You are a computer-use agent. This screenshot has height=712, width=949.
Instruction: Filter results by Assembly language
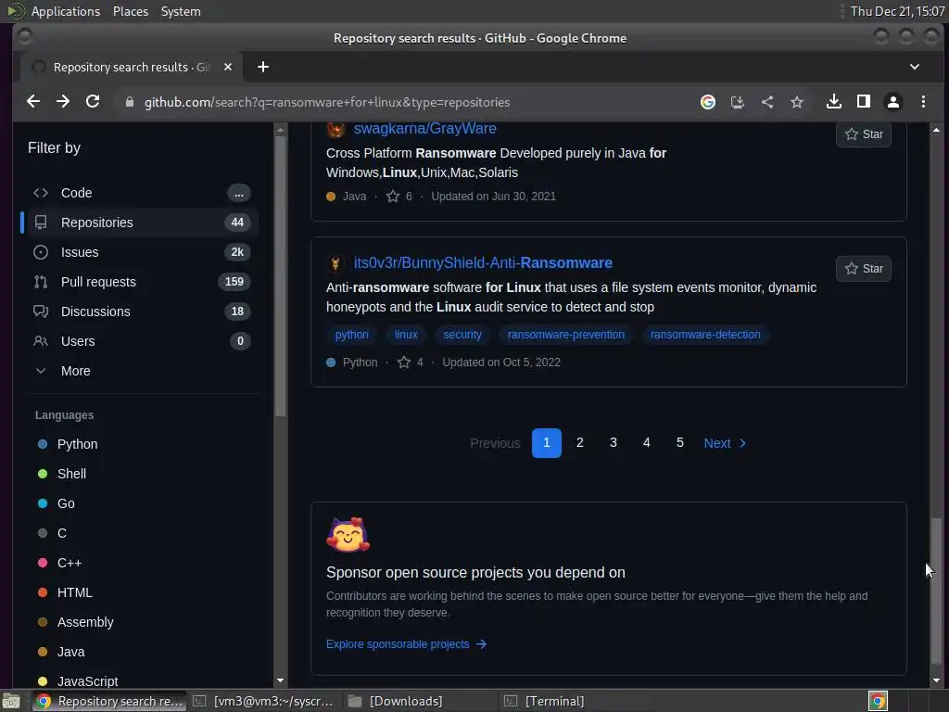point(84,622)
